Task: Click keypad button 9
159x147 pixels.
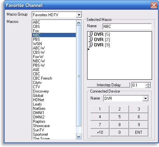Action: [x=139, y=125]
